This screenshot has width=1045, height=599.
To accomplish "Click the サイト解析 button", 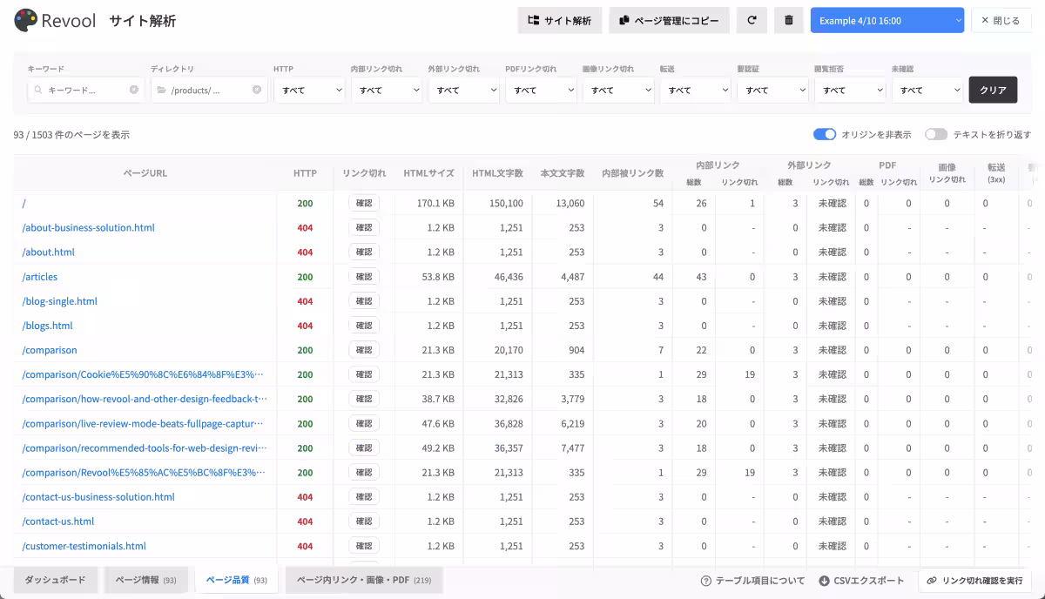I will (x=560, y=20).
